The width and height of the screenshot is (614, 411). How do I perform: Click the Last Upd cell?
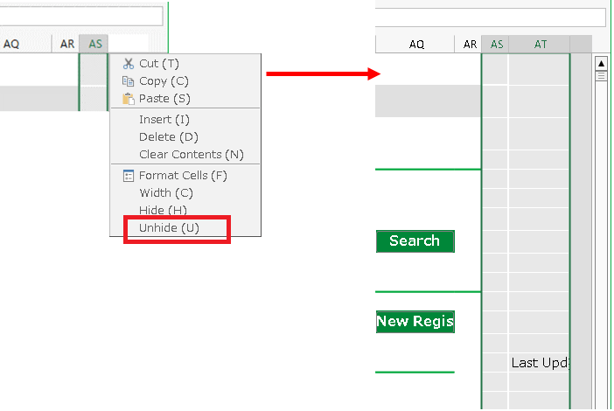click(539, 362)
